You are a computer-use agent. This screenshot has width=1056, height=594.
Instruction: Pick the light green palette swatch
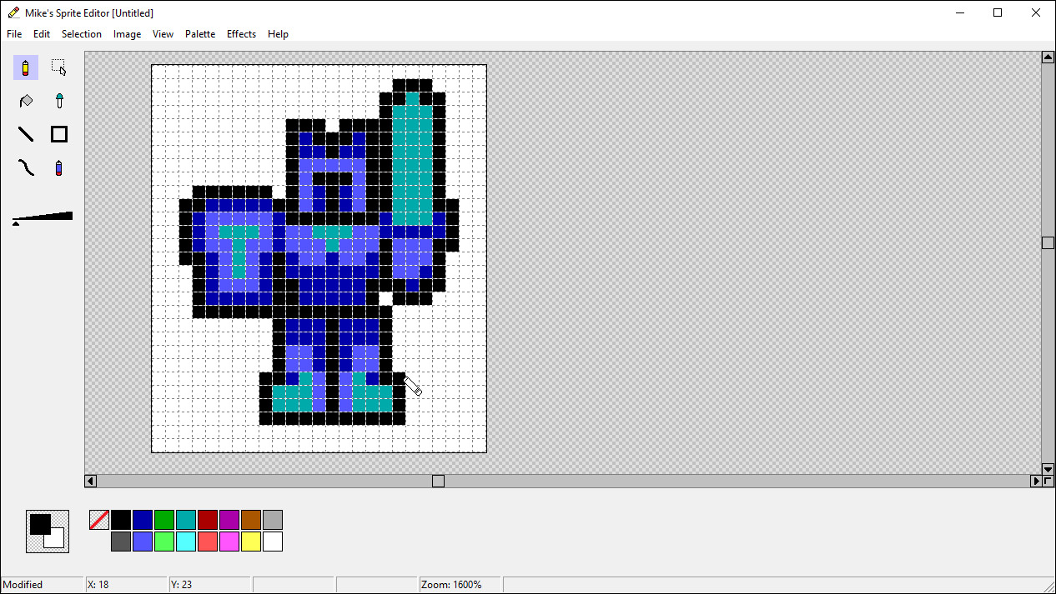(164, 542)
